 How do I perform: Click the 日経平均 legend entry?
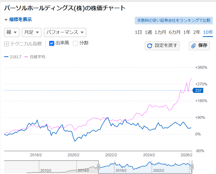tap(35, 57)
